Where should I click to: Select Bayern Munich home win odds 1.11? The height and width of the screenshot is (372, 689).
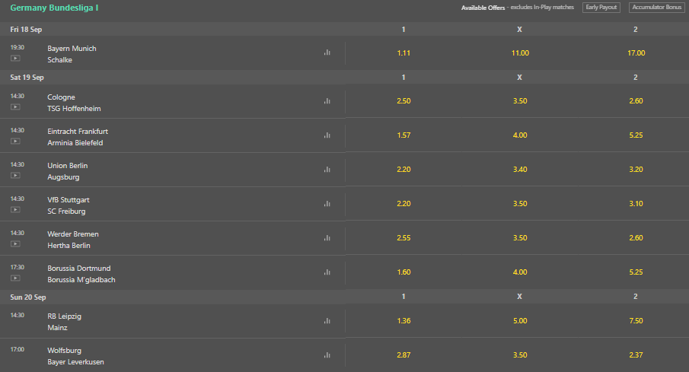click(x=404, y=53)
